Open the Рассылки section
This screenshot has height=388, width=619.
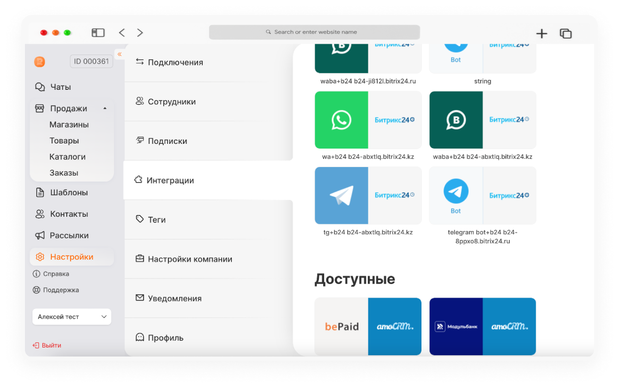click(x=69, y=235)
